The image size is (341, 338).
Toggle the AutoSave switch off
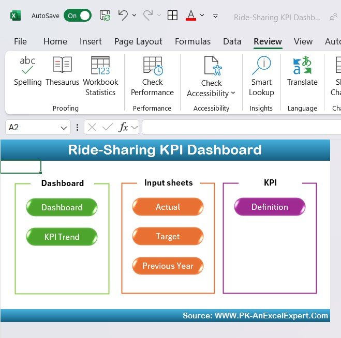point(78,16)
